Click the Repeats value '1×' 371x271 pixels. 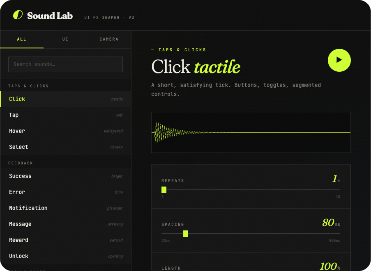click(x=336, y=179)
